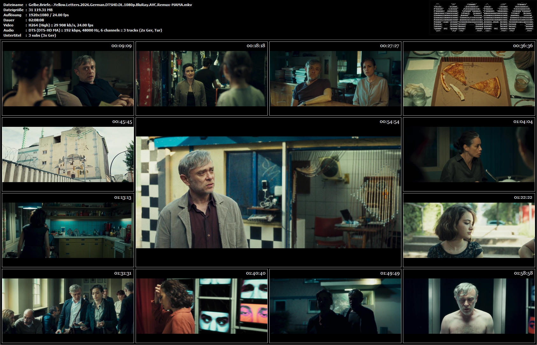
Task: Open the pizza box frame at 00:36:36
Action: [x=469, y=78]
